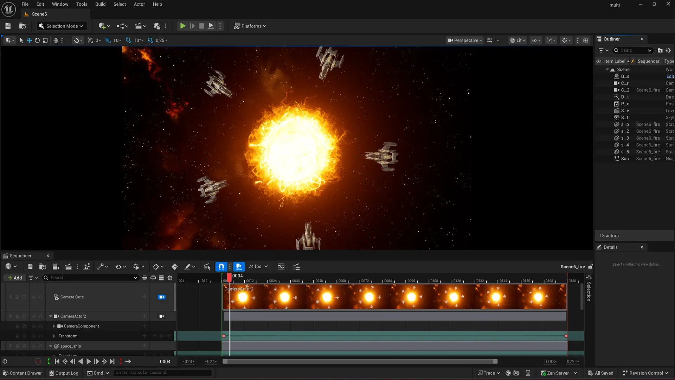The width and height of the screenshot is (675, 380).
Task: Open the Sequencer Render Movie clapperboard icon
Action: click(x=69, y=267)
